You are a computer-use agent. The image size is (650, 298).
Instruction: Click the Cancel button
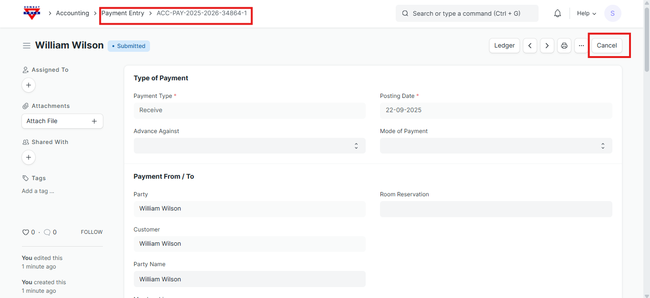coord(606,46)
